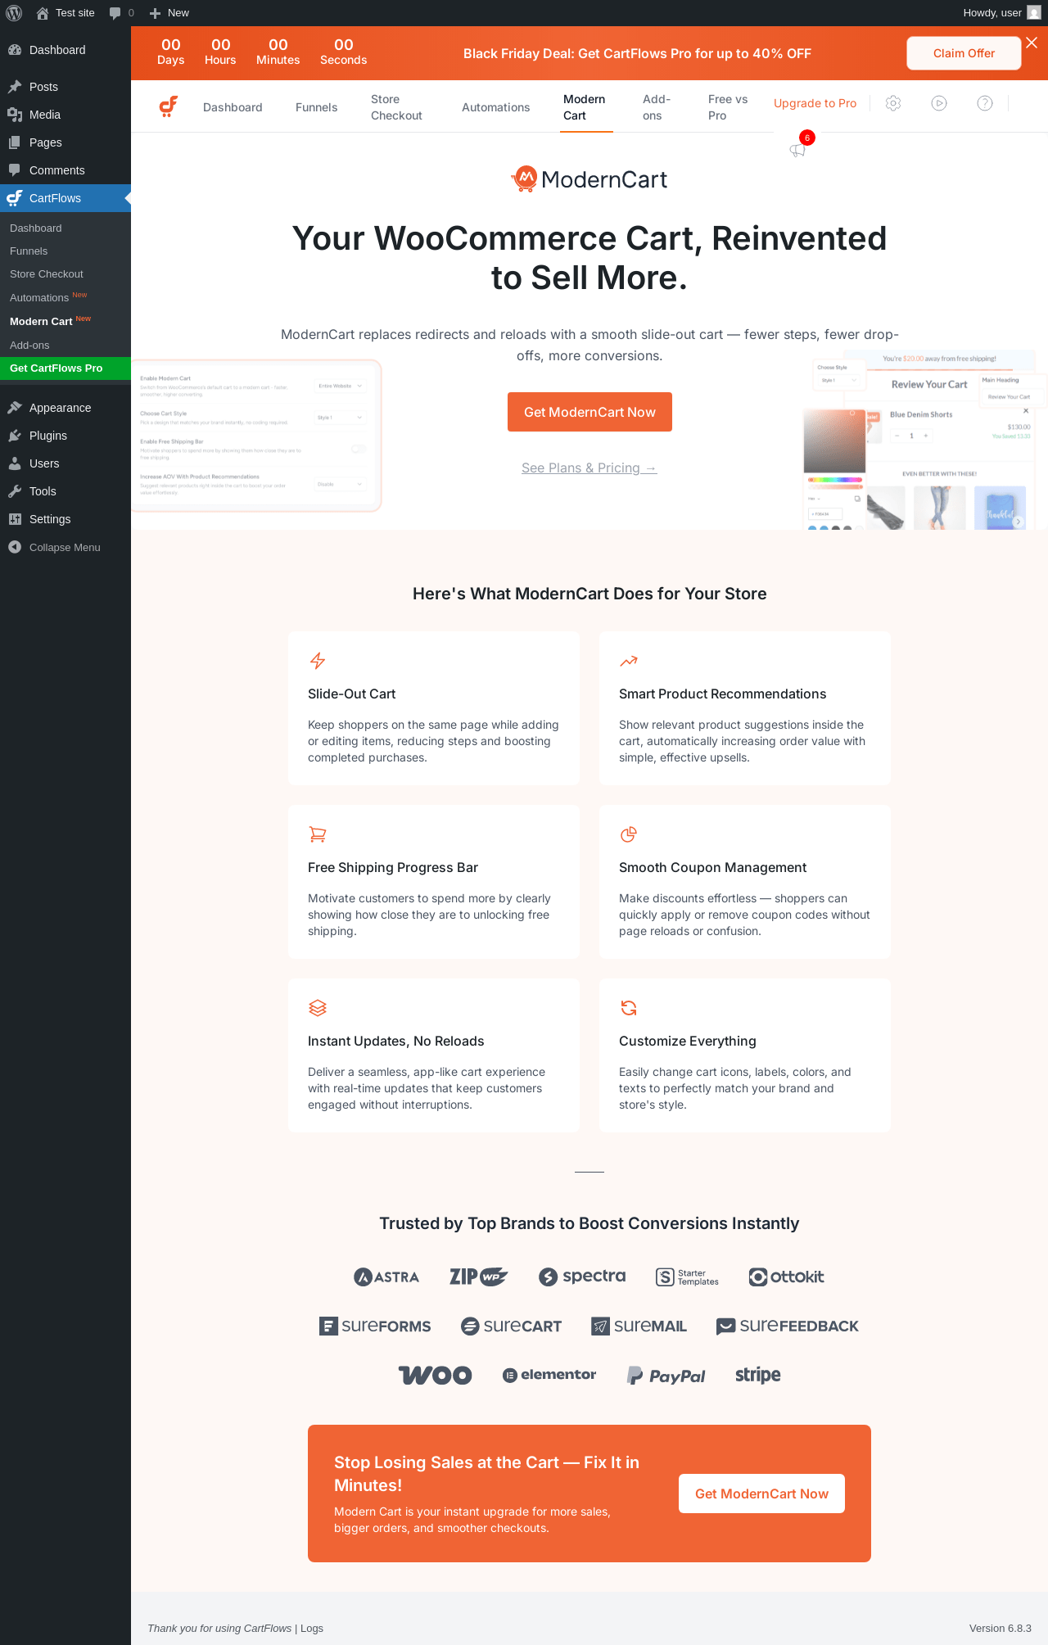Open Tools in the admin sidebar

[65, 491]
